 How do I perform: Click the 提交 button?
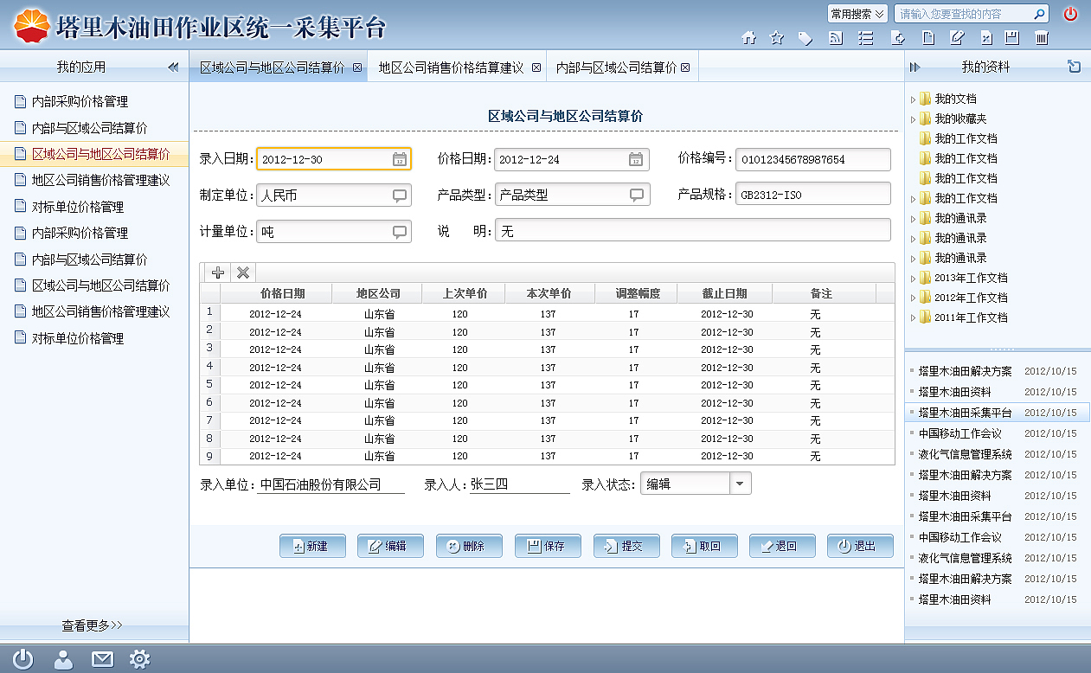[x=626, y=546]
